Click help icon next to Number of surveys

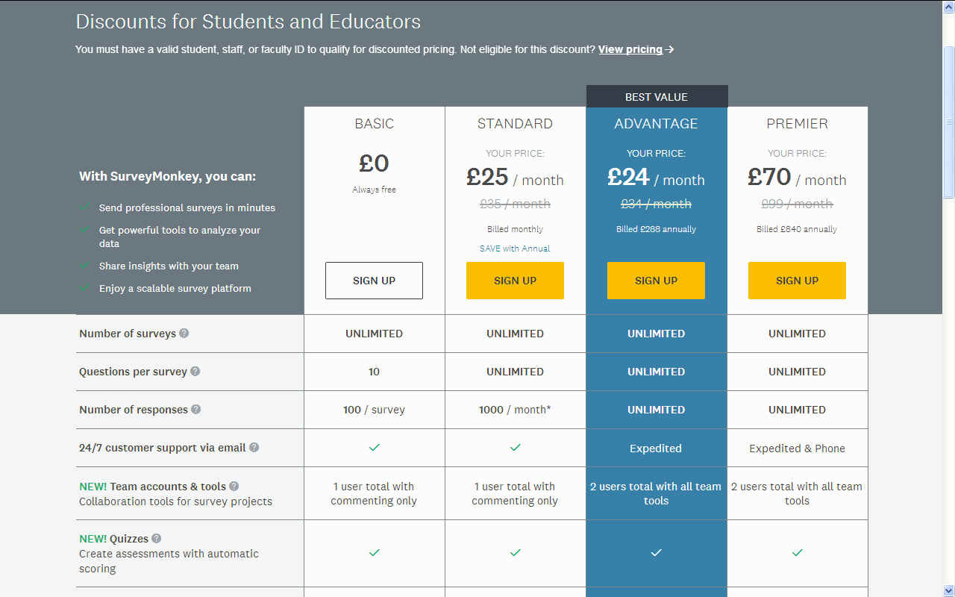click(x=184, y=333)
